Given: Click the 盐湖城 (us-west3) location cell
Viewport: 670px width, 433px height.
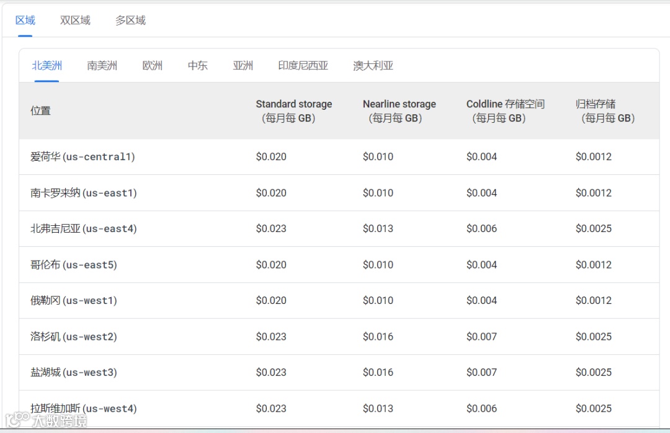Looking at the screenshot, I should click(74, 373).
